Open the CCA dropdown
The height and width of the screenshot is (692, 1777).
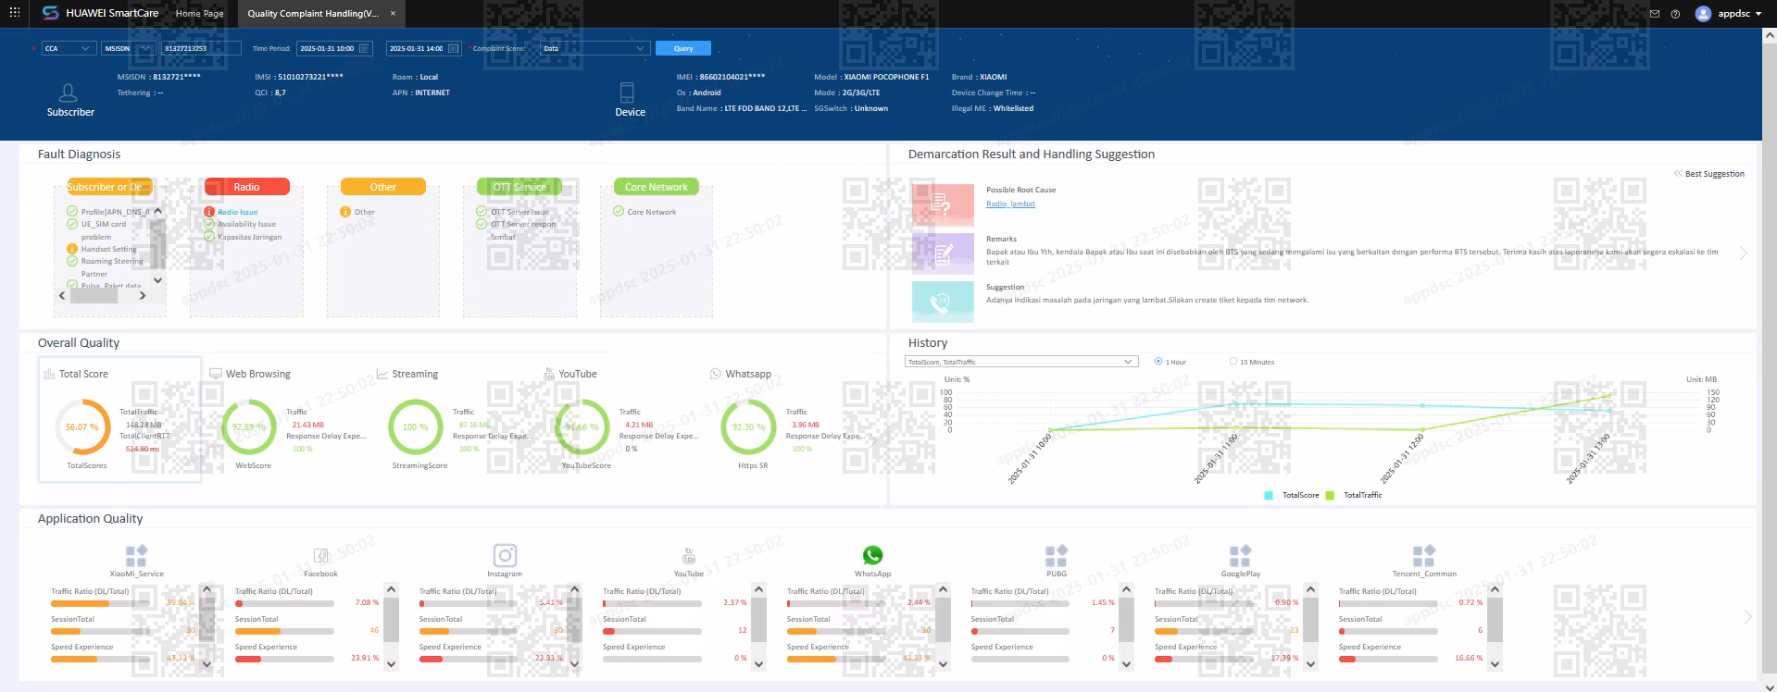pos(69,48)
